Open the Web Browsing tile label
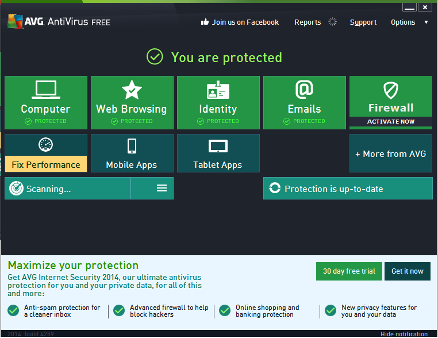This screenshot has width=438, height=338. (x=131, y=109)
